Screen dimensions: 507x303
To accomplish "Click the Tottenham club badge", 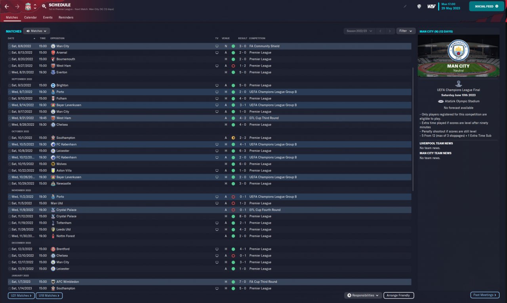I will 53,223.
